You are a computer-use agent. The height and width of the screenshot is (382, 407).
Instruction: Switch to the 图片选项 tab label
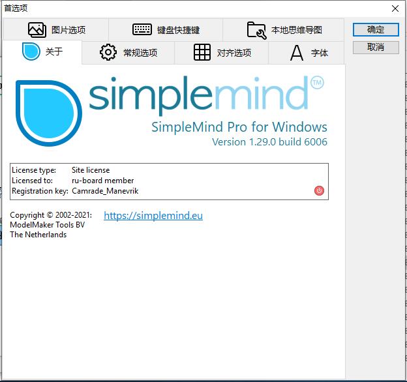click(x=68, y=30)
